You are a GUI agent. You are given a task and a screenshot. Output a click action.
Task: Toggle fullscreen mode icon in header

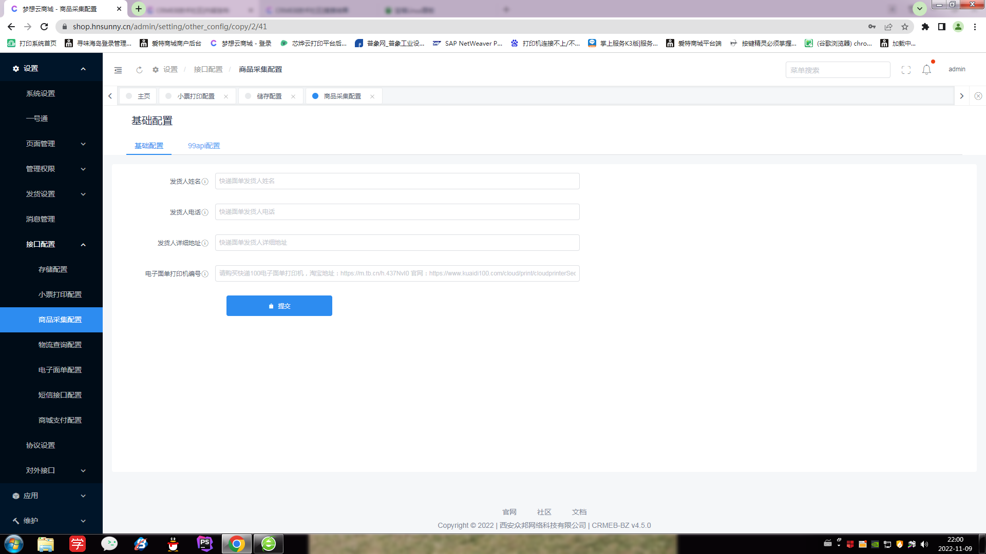(906, 70)
